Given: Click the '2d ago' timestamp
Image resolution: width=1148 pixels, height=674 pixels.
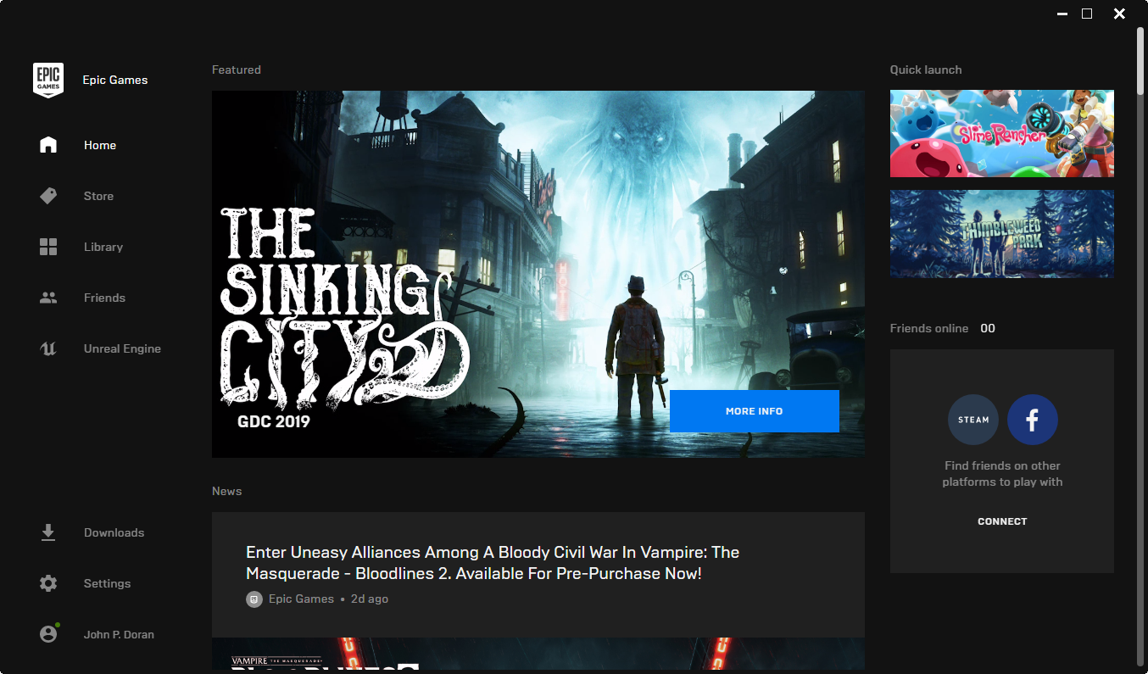Looking at the screenshot, I should (x=369, y=599).
